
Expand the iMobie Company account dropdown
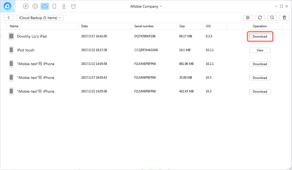(x=146, y=6)
